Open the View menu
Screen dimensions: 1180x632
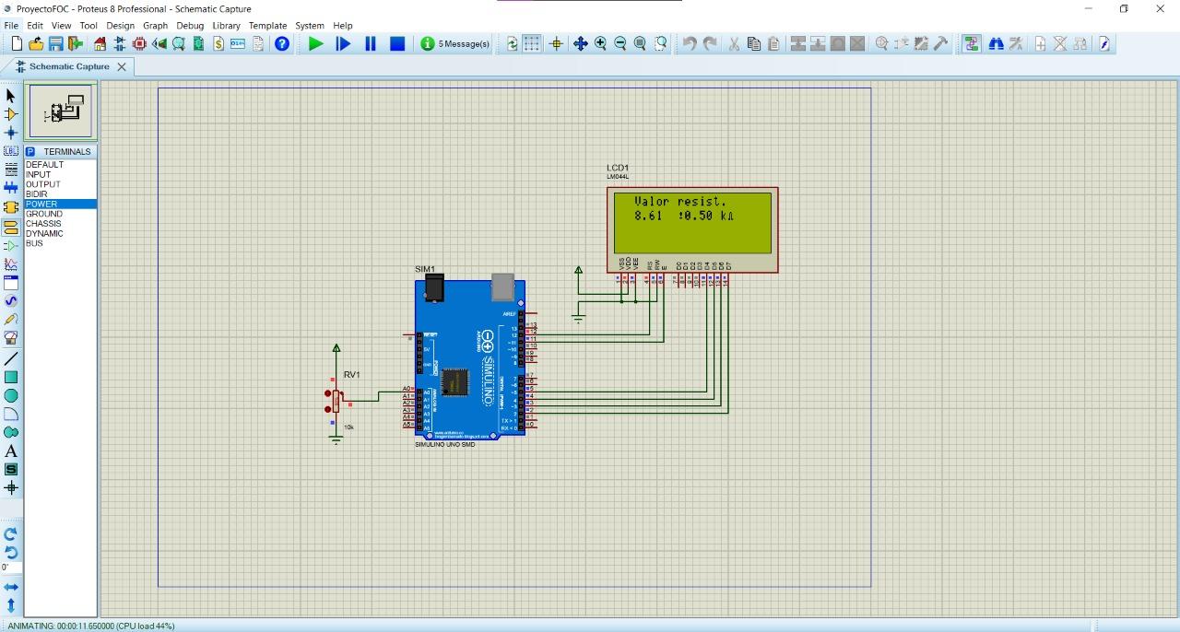coord(61,26)
